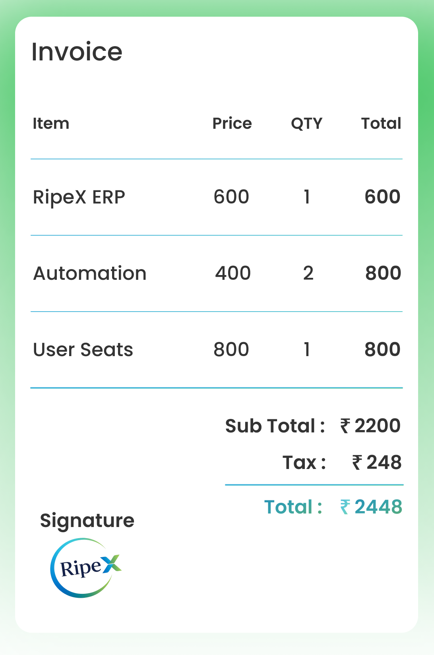This screenshot has width=434, height=655.
Task: Click the Signature label
Action: [87, 521]
